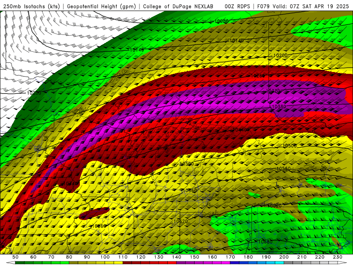Click the 120 value on the color scale
Screen dimensions: 353x265
coord(141,257)
